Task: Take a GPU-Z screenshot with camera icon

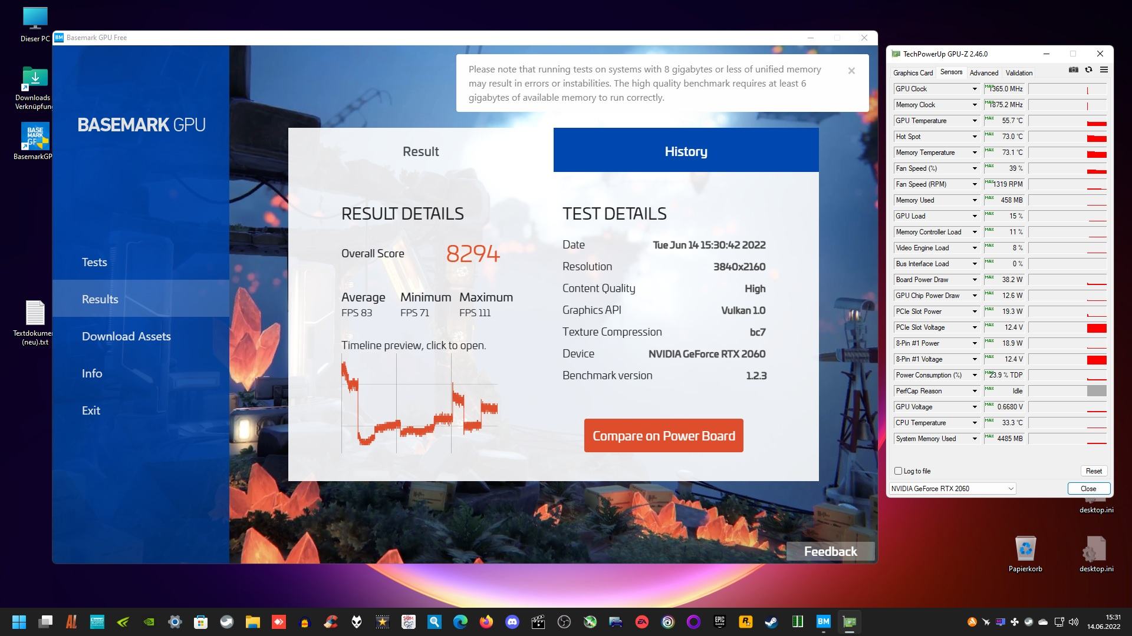Action: tap(1074, 69)
